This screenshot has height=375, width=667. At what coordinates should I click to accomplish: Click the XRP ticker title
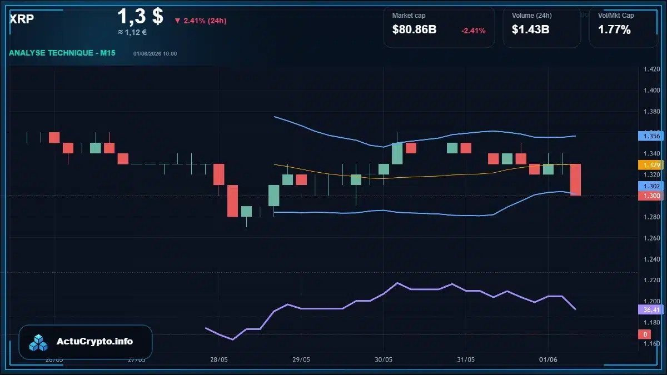22,19
